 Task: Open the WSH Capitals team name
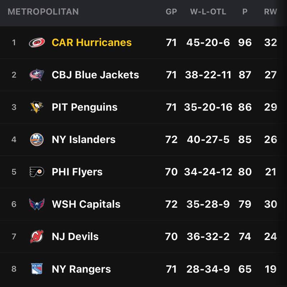pos(86,204)
